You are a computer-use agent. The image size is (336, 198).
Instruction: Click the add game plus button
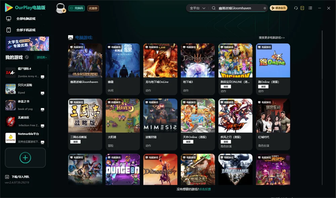(x=25, y=158)
